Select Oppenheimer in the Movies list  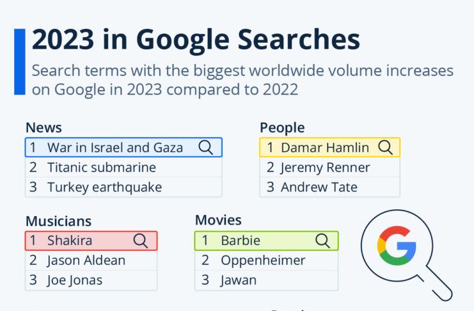[x=263, y=260]
